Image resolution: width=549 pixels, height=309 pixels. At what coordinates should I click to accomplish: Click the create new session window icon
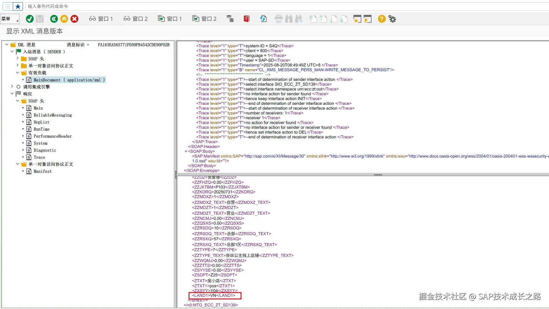pos(357,19)
